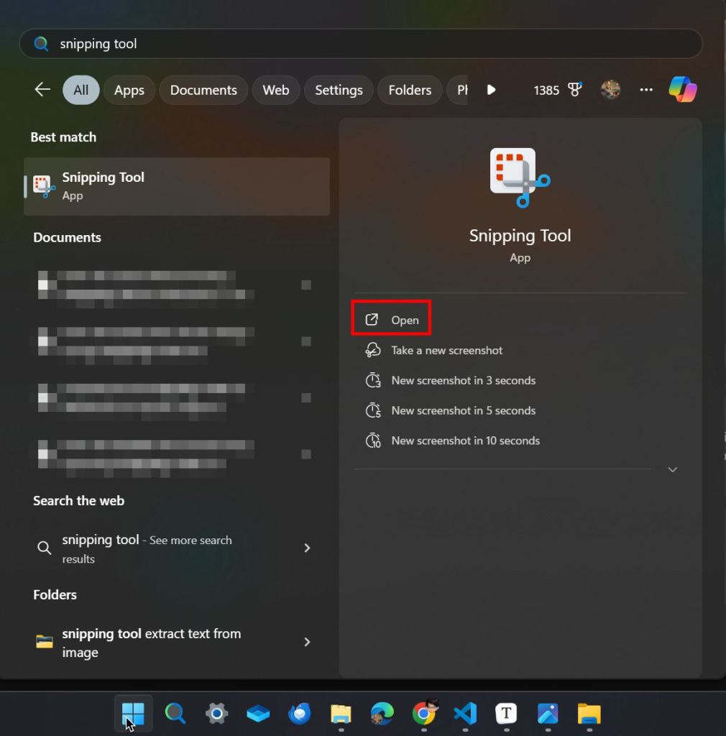Switch to the Web filter tab

[x=275, y=90]
